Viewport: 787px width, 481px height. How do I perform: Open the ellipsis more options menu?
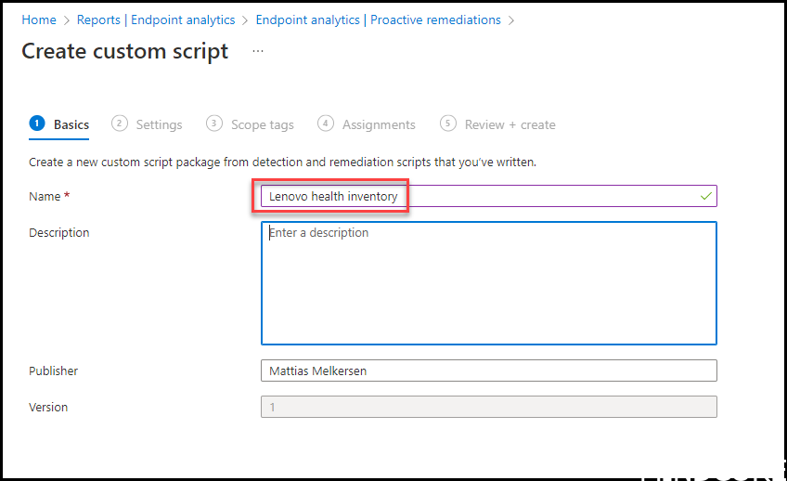[257, 51]
